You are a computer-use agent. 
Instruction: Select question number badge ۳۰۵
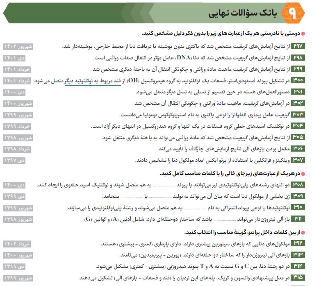(x=298, y=137)
